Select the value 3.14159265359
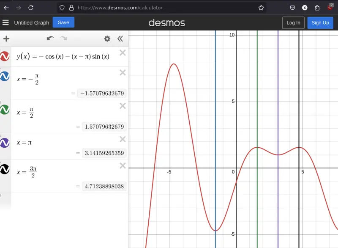This screenshot has height=248, width=338. [x=104, y=153]
